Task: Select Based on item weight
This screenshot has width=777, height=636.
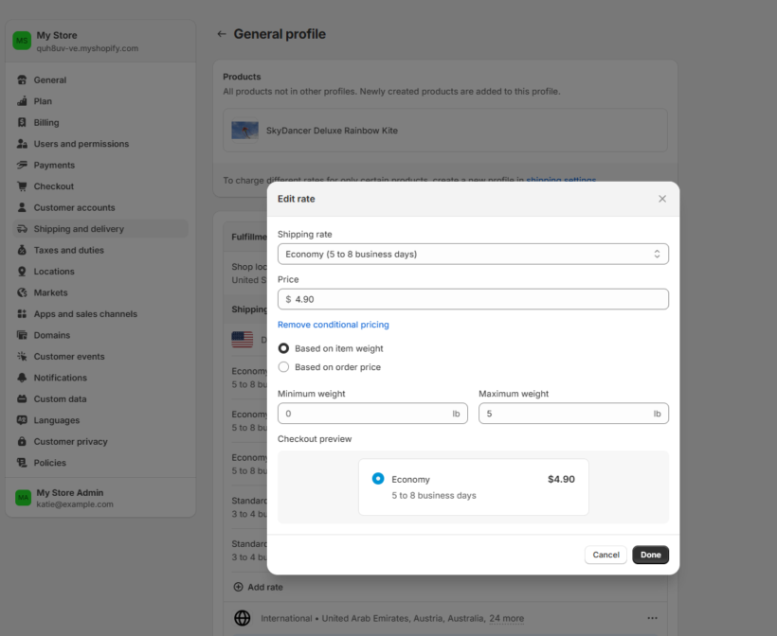Action: (x=283, y=348)
